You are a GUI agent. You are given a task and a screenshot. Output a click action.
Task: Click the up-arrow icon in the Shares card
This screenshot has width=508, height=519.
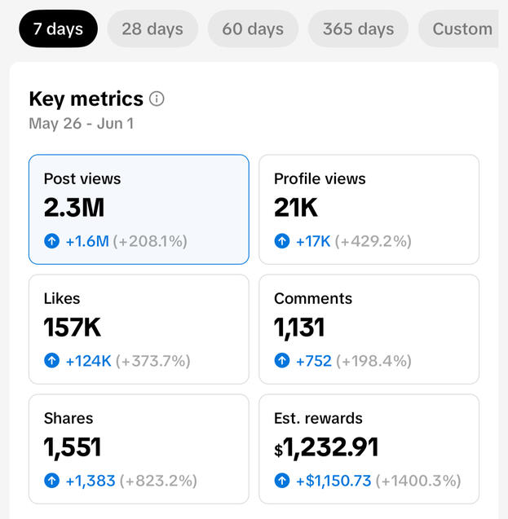[52, 481]
